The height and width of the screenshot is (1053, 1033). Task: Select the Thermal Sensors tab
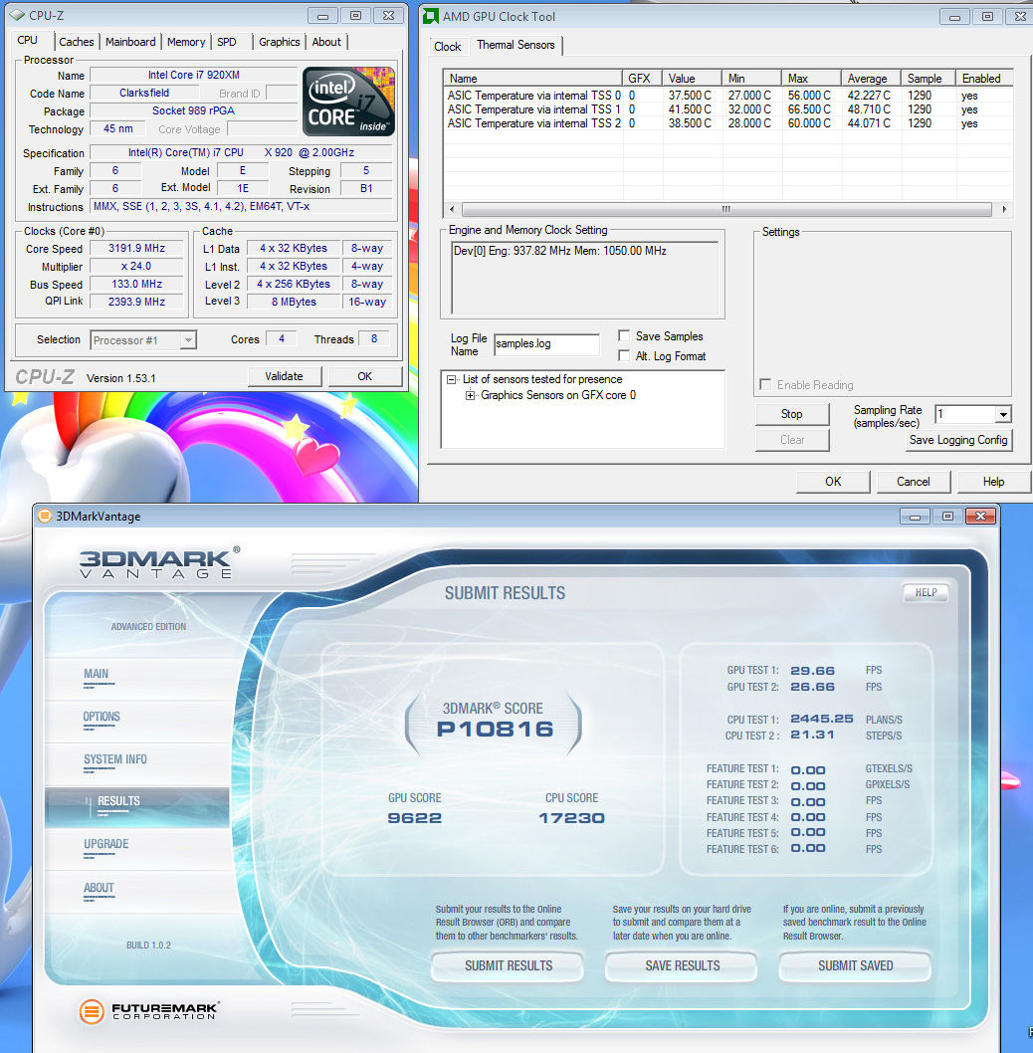click(x=516, y=45)
